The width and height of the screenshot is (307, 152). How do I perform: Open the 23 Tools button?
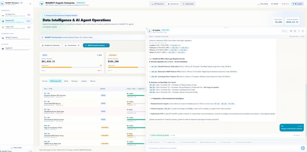pyautogui.click(x=285, y=4)
